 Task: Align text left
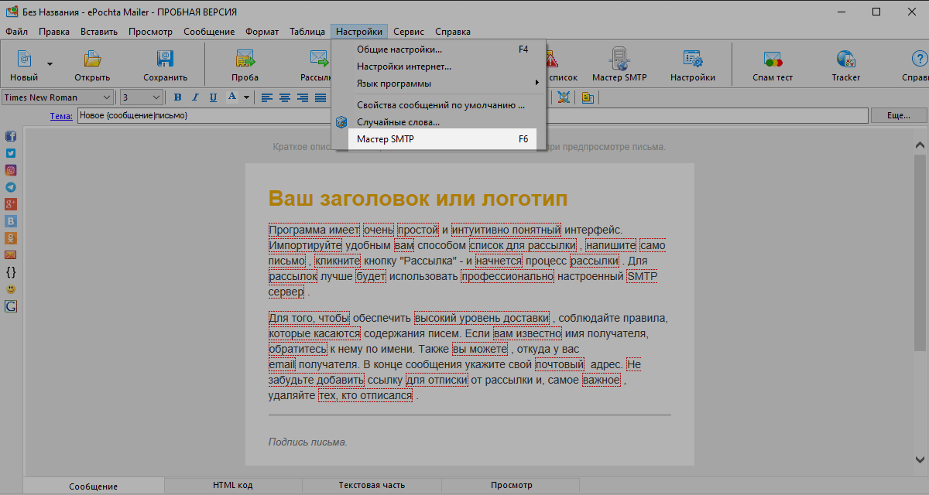point(267,97)
